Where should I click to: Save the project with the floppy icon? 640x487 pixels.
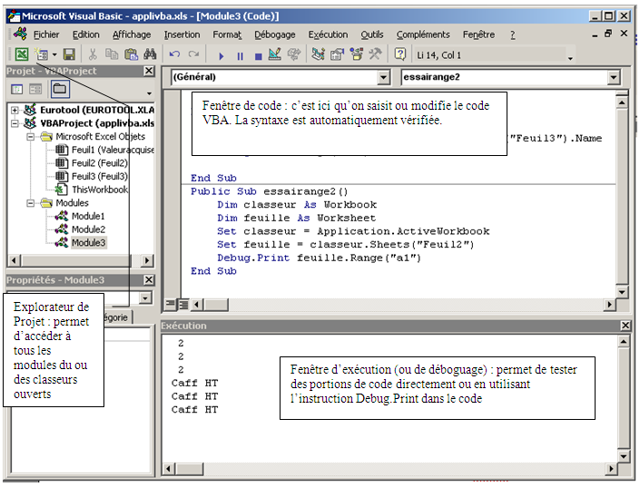point(69,54)
